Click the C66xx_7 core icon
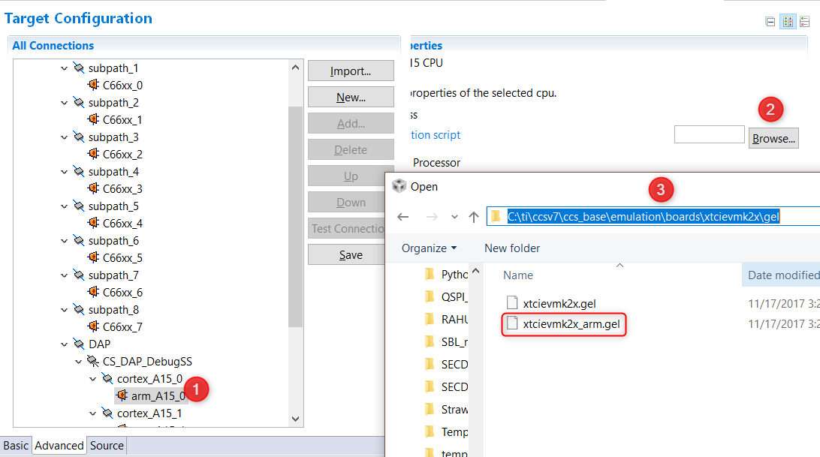Viewport: 820px width, 457px height. tap(94, 326)
